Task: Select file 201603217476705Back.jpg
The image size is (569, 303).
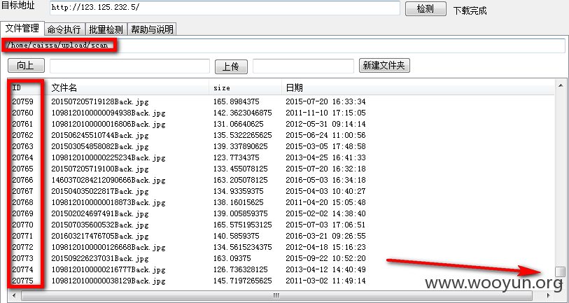Action: 100,237
